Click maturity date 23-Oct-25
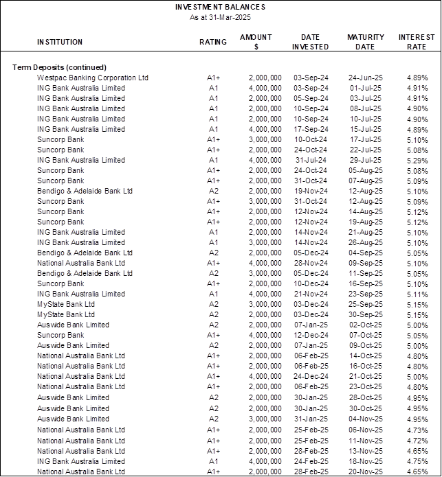Screen dimensions: 442x477 click(366, 387)
